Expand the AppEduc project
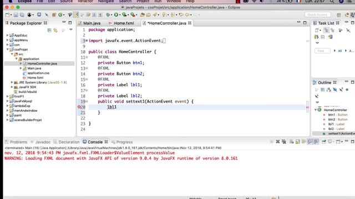Viewport: 355px width, 199px height. click(x=7, y=35)
